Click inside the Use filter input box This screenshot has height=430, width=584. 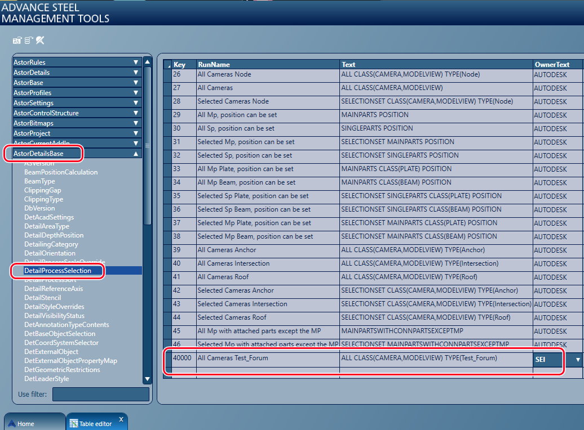click(x=100, y=394)
